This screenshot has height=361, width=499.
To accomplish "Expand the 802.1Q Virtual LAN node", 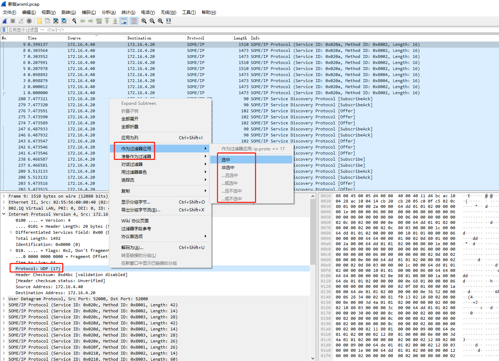I will pyautogui.click(x=4, y=208).
